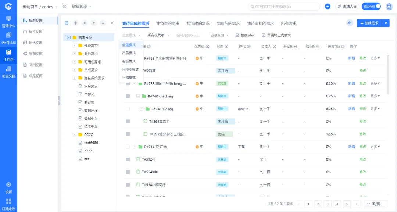Click the move down arrow icon

(x=103, y=23)
